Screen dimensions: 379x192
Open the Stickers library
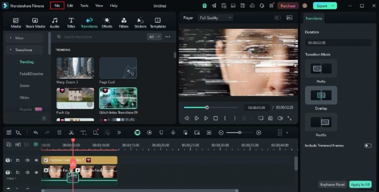(140, 22)
